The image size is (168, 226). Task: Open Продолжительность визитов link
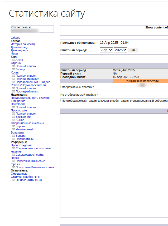click(30, 98)
